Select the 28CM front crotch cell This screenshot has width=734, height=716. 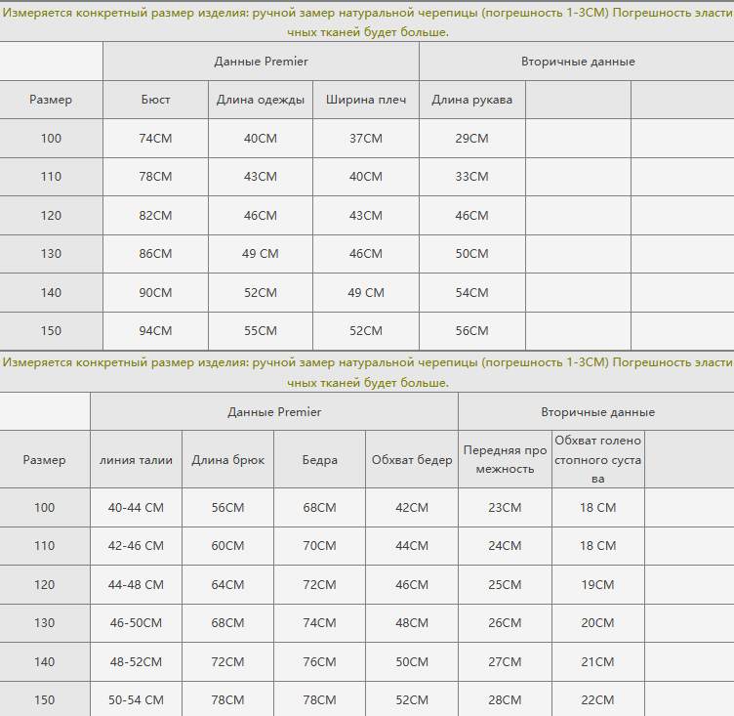pyautogui.click(x=505, y=700)
